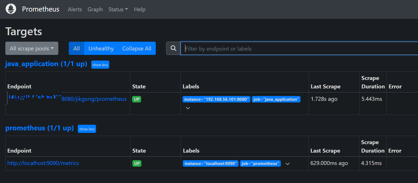Open the All scrape pools dropdown
The image size is (418, 183).
click(32, 48)
